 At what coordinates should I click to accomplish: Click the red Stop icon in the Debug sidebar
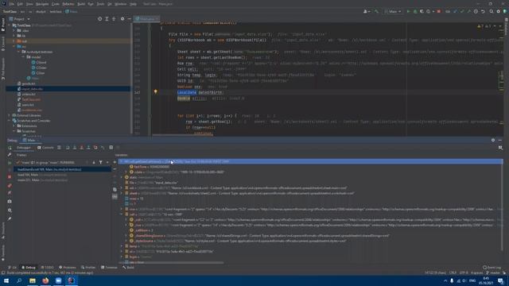click(x=10, y=177)
